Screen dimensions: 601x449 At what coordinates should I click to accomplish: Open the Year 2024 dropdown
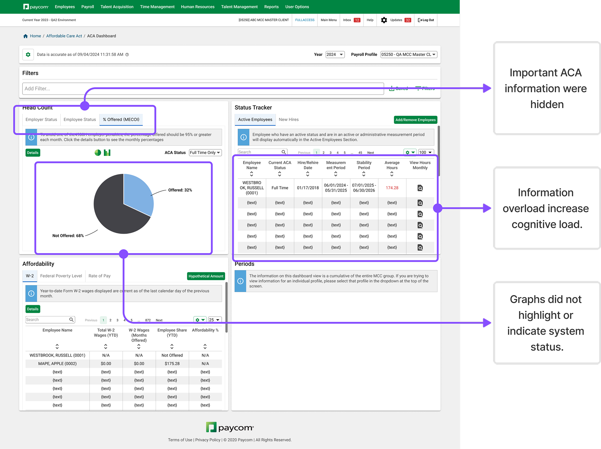(x=335, y=55)
